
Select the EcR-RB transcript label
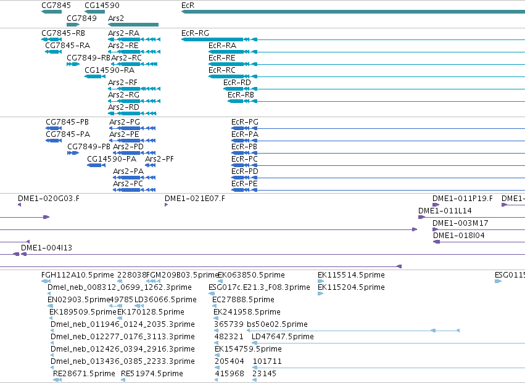click(x=241, y=95)
